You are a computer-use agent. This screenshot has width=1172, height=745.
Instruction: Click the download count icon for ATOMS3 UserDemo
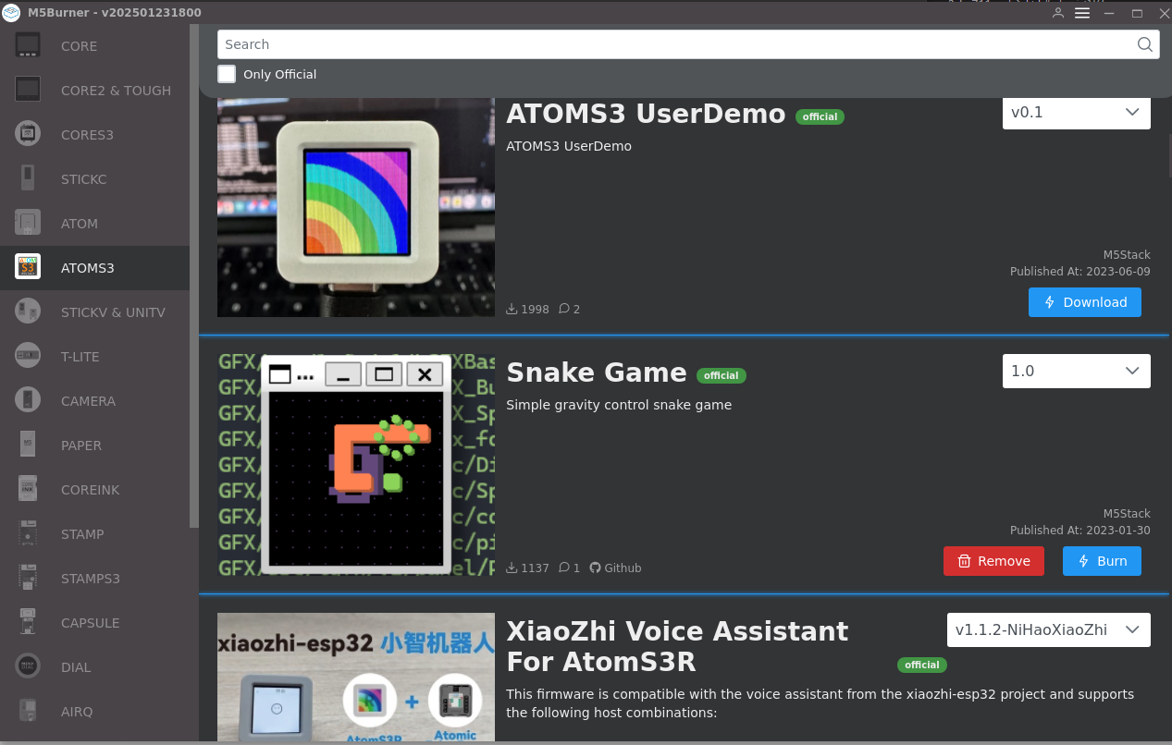[512, 309]
